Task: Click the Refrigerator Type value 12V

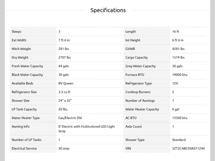Action: [175, 83]
